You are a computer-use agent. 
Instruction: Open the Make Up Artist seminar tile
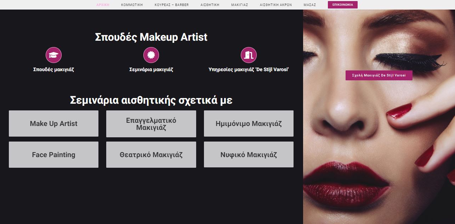pyautogui.click(x=53, y=124)
